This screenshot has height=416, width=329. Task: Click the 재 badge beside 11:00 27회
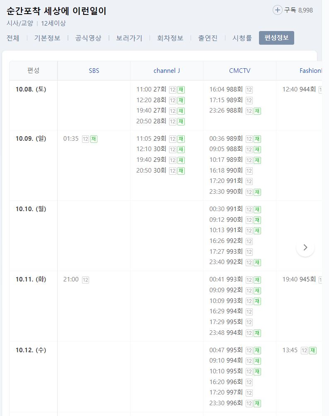[181, 90]
